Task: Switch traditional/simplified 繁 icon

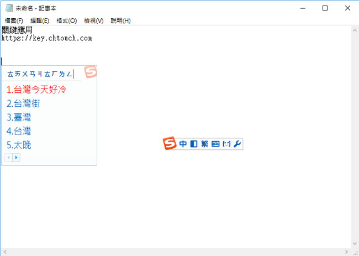Action: click(x=205, y=144)
